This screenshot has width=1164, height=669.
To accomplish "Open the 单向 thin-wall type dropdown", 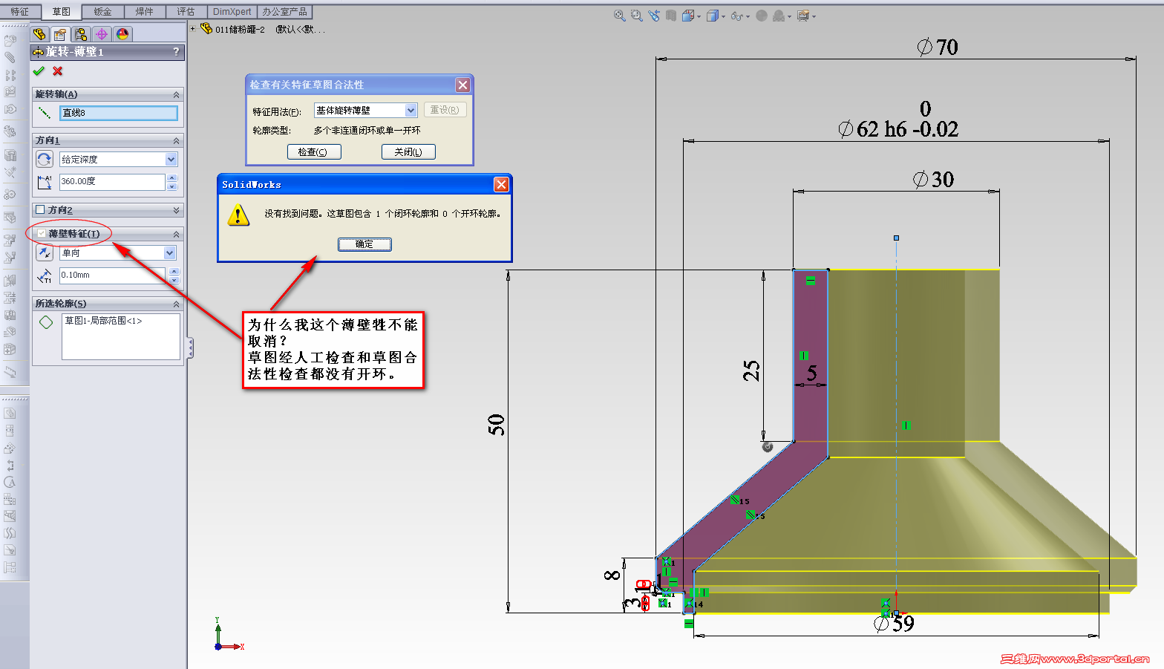I will coord(170,253).
